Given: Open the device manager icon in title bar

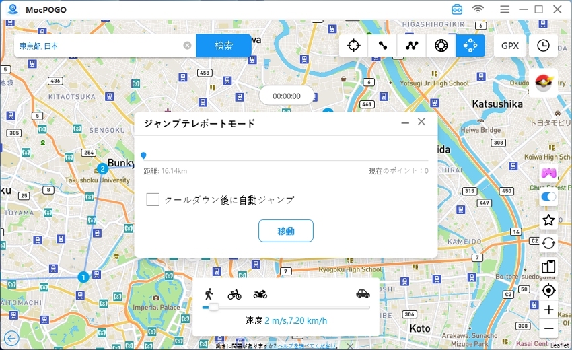Looking at the screenshot, I should click(457, 9).
